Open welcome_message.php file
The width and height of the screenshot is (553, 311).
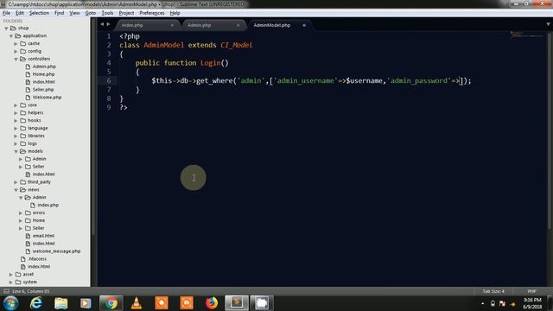[56, 251]
